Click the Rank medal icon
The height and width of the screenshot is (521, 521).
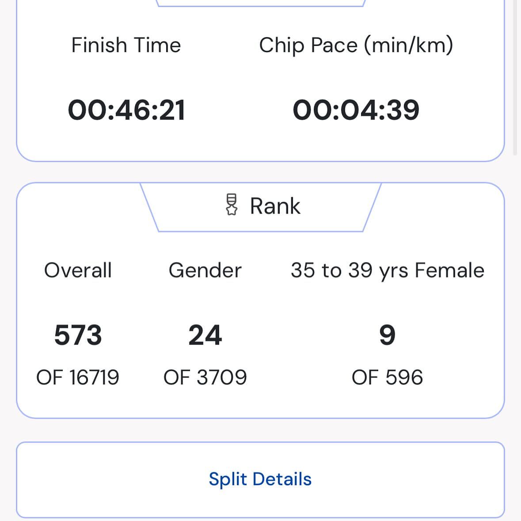coord(231,205)
